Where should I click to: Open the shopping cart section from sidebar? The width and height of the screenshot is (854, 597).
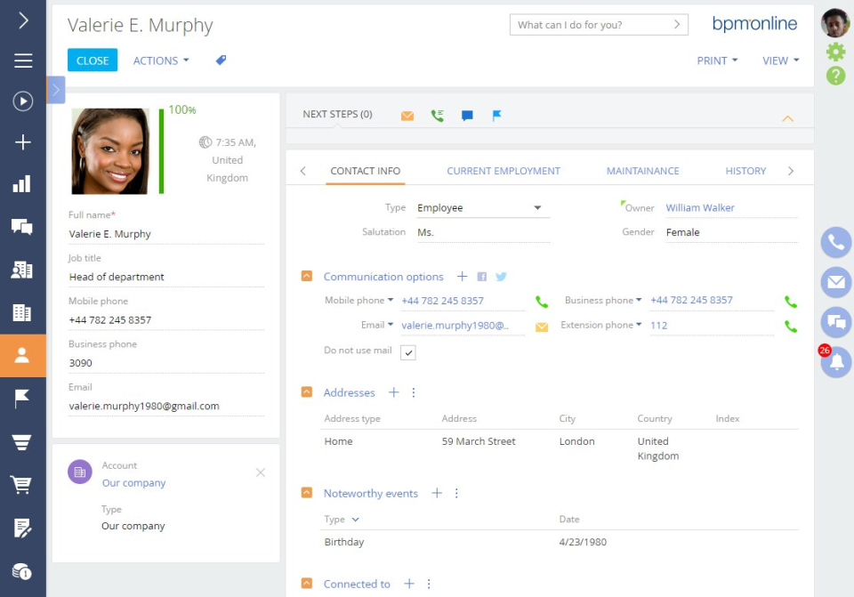coord(22,485)
